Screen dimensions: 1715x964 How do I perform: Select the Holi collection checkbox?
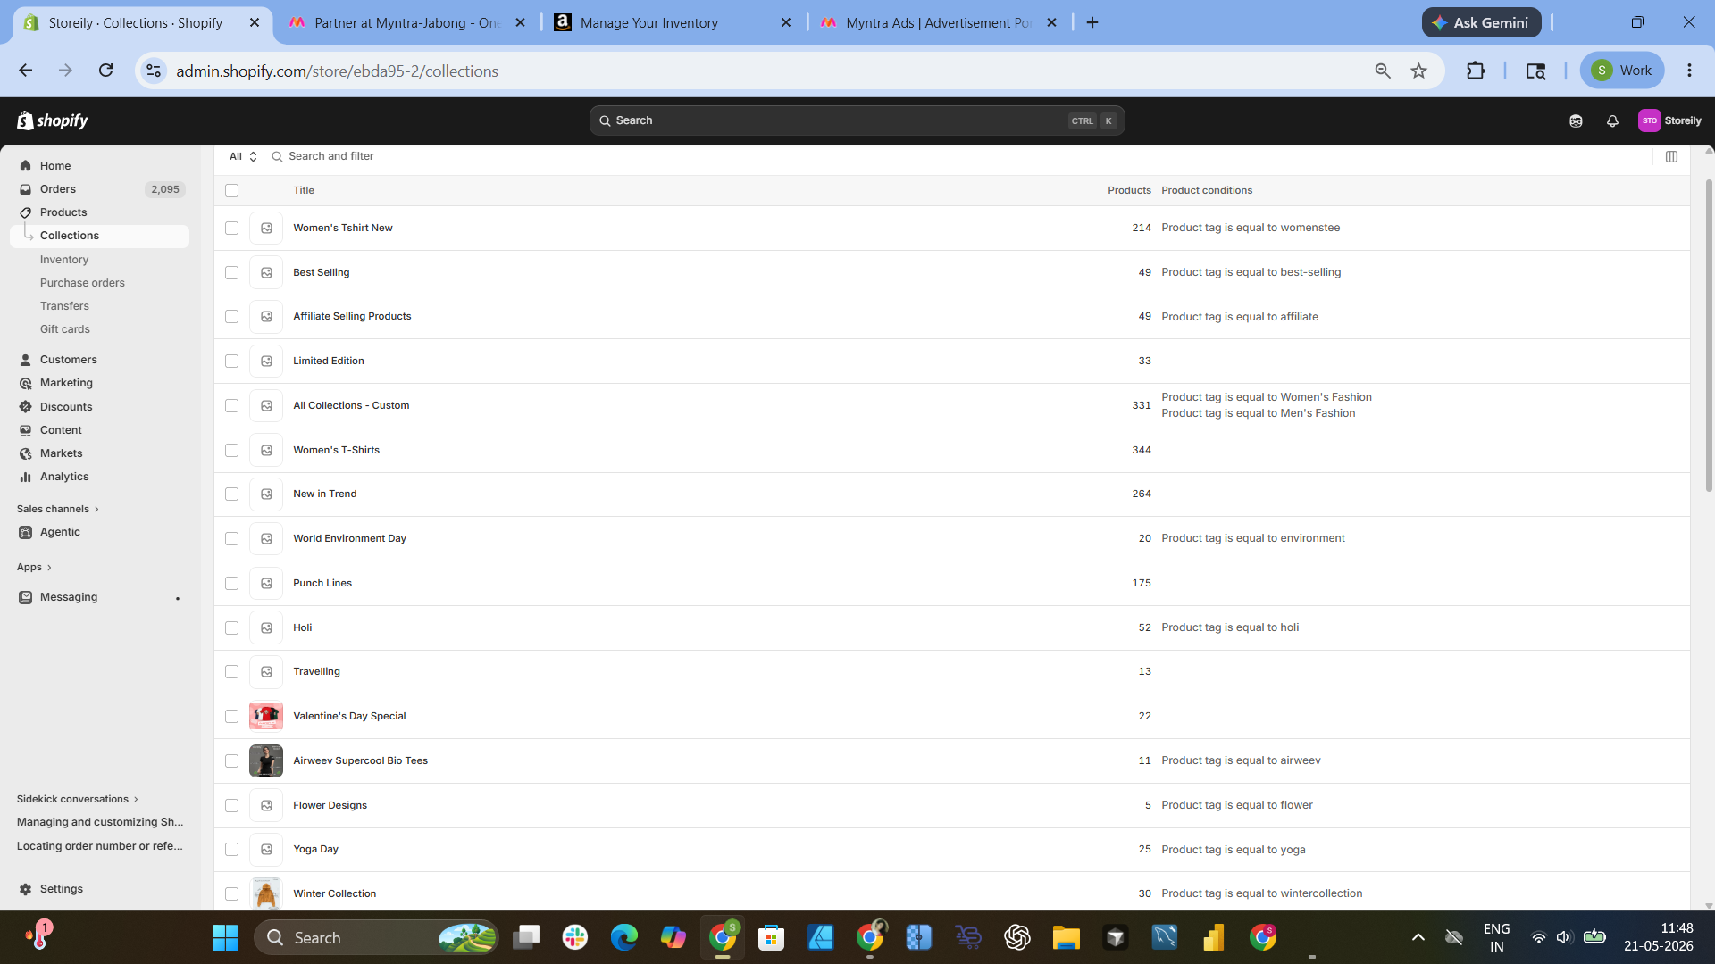pos(232,627)
